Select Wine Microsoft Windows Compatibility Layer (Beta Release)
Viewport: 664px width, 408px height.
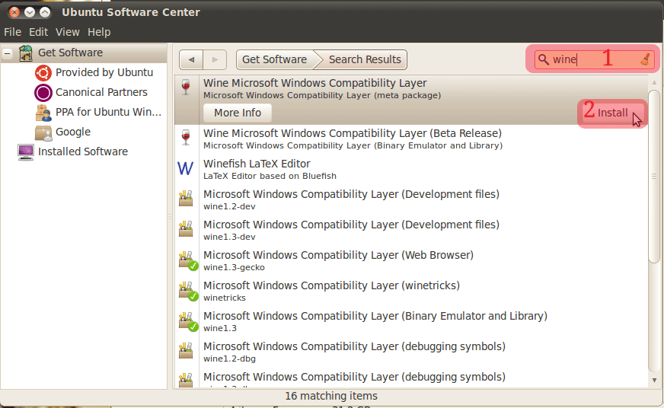(x=410, y=139)
